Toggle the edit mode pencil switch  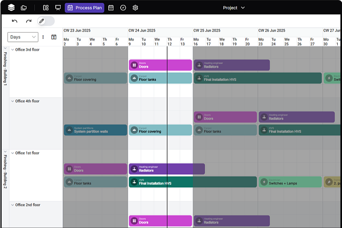[x=46, y=21]
